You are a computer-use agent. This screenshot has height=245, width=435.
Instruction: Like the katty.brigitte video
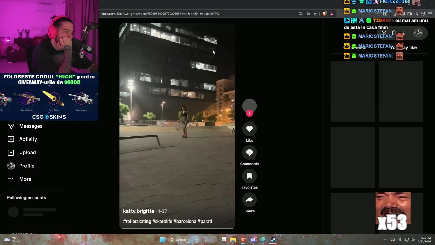click(x=249, y=129)
